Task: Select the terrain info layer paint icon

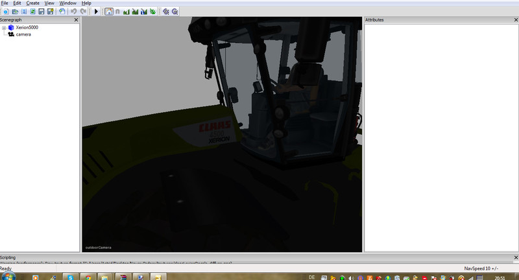Action: coord(143,12)
